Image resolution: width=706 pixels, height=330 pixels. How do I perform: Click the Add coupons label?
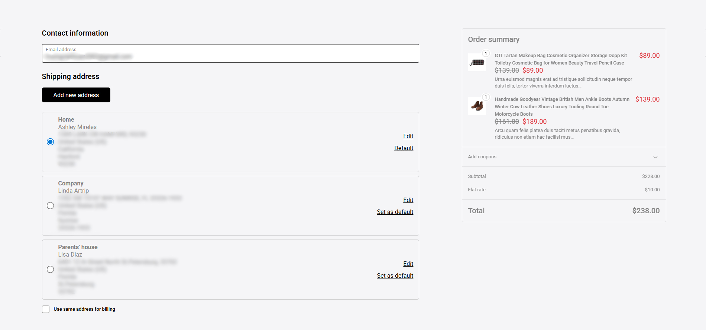482,157
